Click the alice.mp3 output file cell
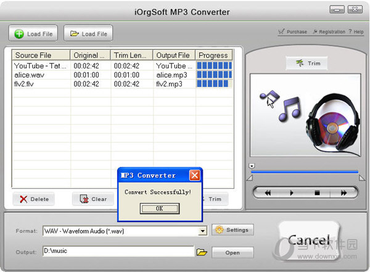 (171, 75)
